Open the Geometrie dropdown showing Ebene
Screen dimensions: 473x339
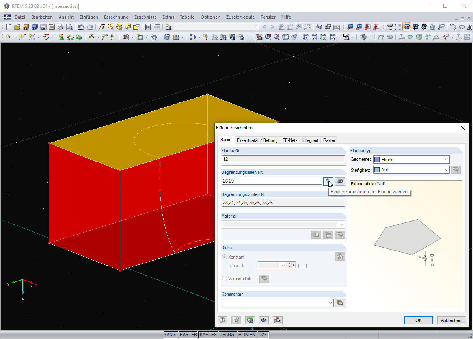click(446, 160)
